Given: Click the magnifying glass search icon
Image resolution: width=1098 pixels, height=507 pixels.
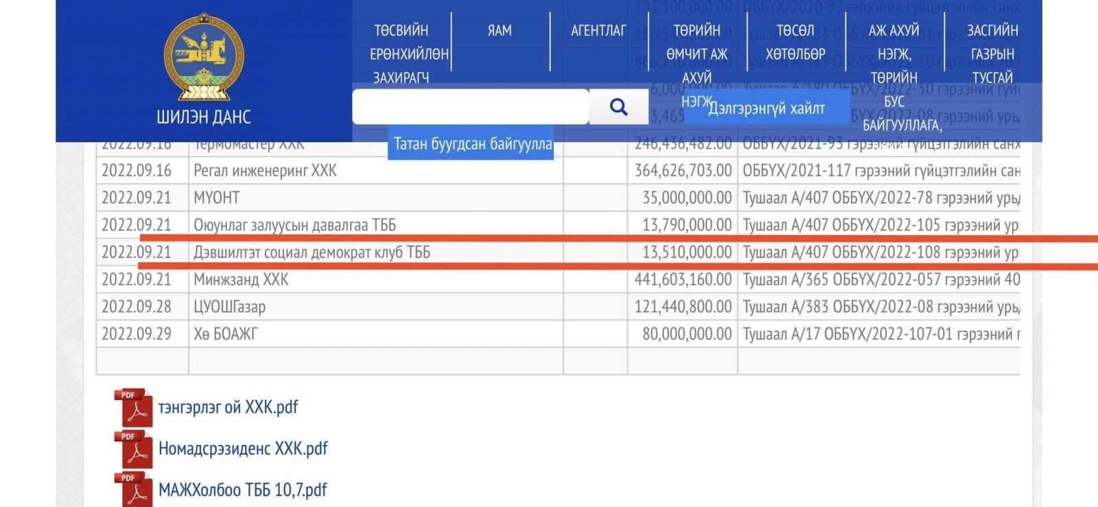Looking at the screenshot, I should (x=618, y=107).
